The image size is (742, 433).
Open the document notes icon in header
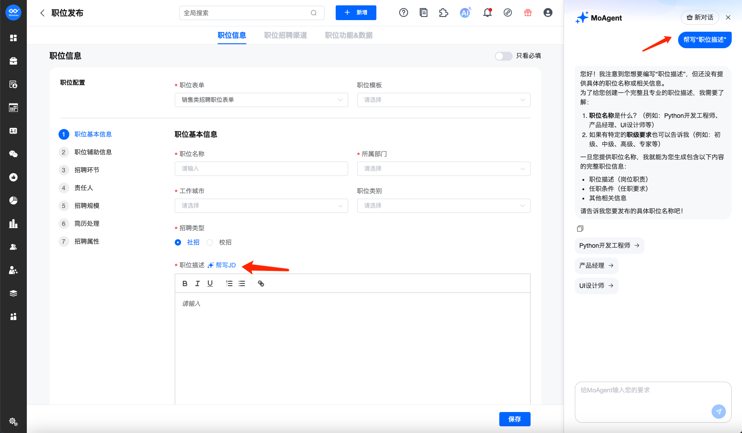click(x=424, y=13)
